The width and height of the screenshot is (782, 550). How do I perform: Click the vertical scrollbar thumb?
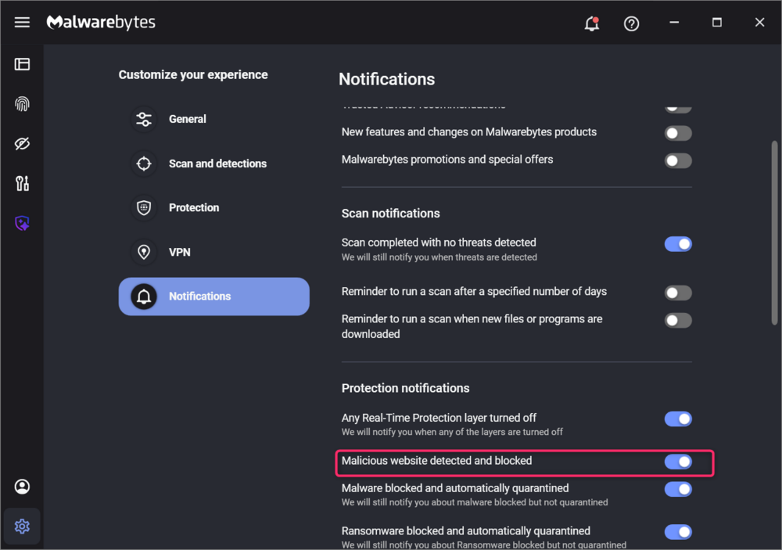(774, 232)
